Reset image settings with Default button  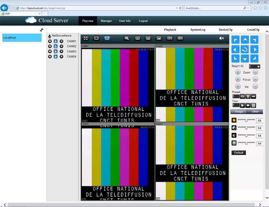point(239,153)
